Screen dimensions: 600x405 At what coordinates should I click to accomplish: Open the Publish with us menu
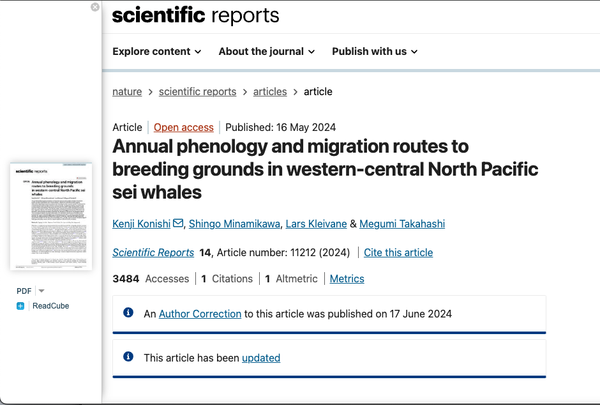(375, 52)
